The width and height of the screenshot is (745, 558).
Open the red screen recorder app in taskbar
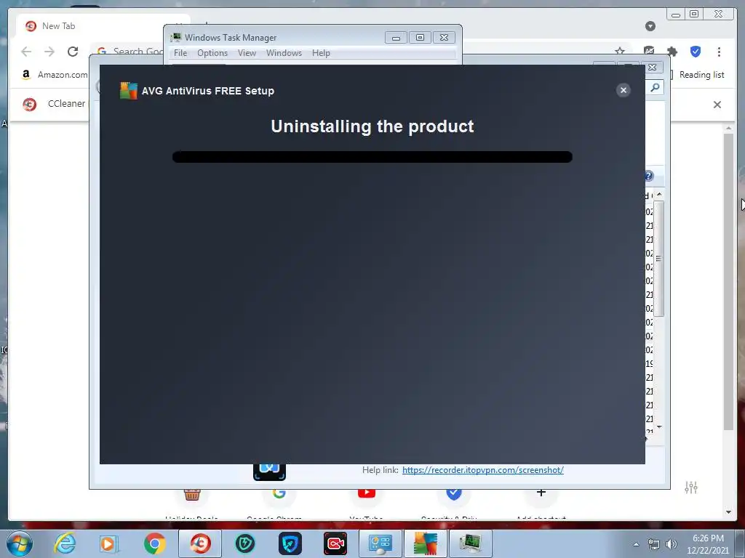(335, 543)
